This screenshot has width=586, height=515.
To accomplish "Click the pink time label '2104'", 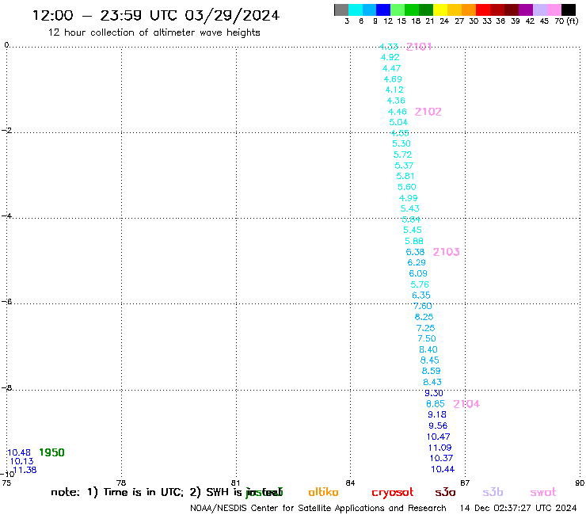I will pos(466,404).
